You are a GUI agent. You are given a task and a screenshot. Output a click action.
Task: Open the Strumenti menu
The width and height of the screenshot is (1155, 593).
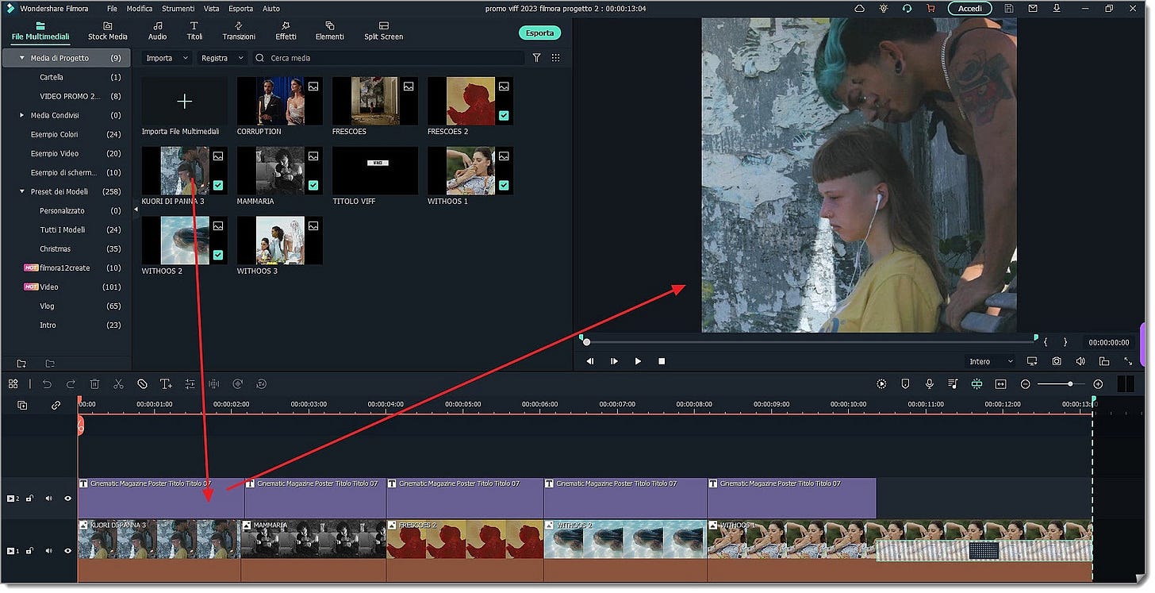pyautogui.click(x=178, y=9)
